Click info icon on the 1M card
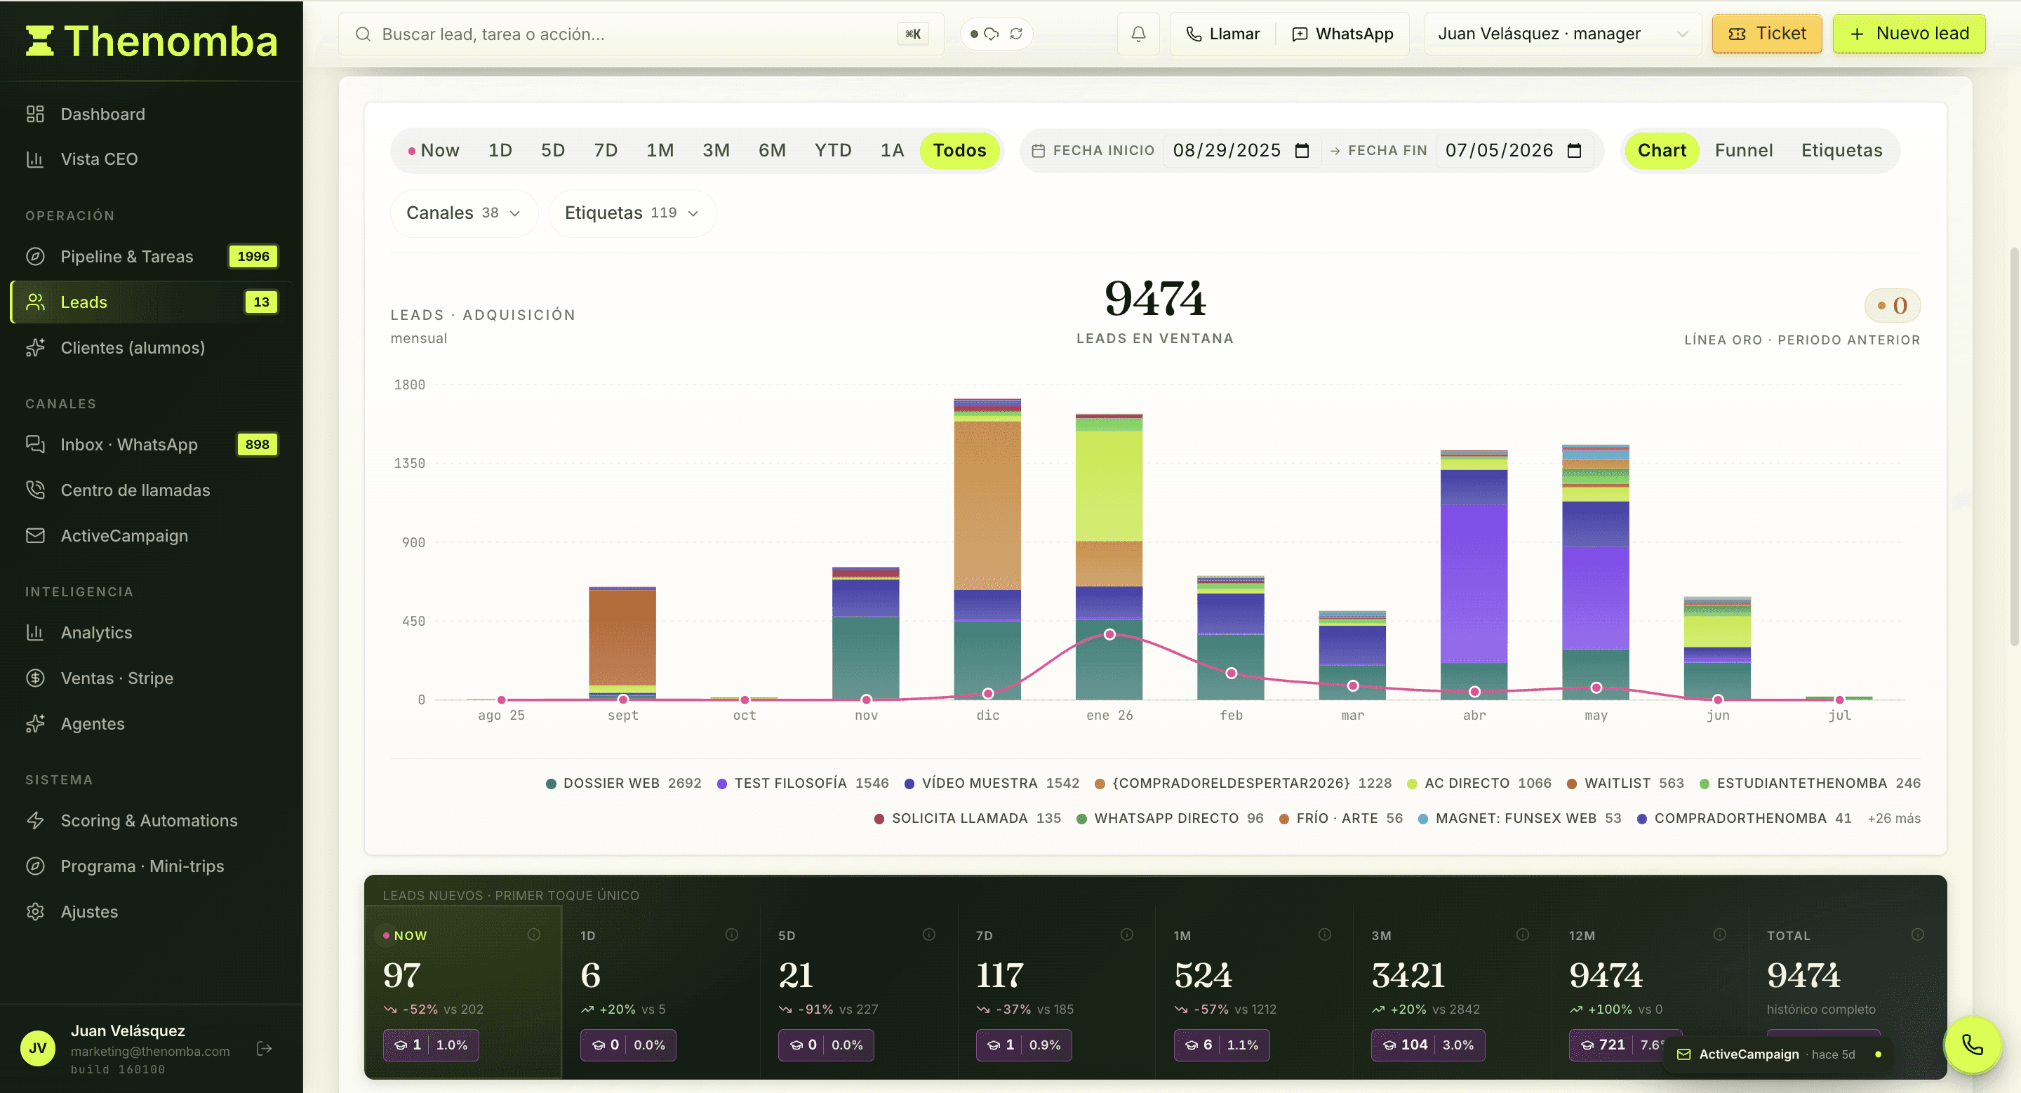The height and width of the screenshot is (1093, 2021). (1324, 934)
